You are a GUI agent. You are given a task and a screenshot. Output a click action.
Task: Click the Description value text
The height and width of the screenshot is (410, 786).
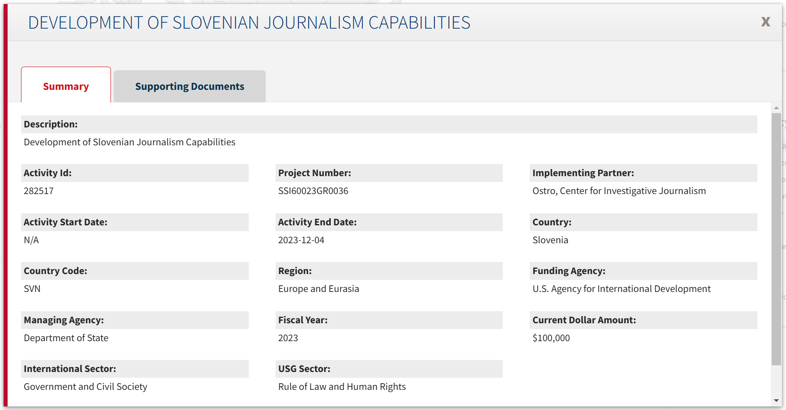pyautogui.click(x=129, y=142)
